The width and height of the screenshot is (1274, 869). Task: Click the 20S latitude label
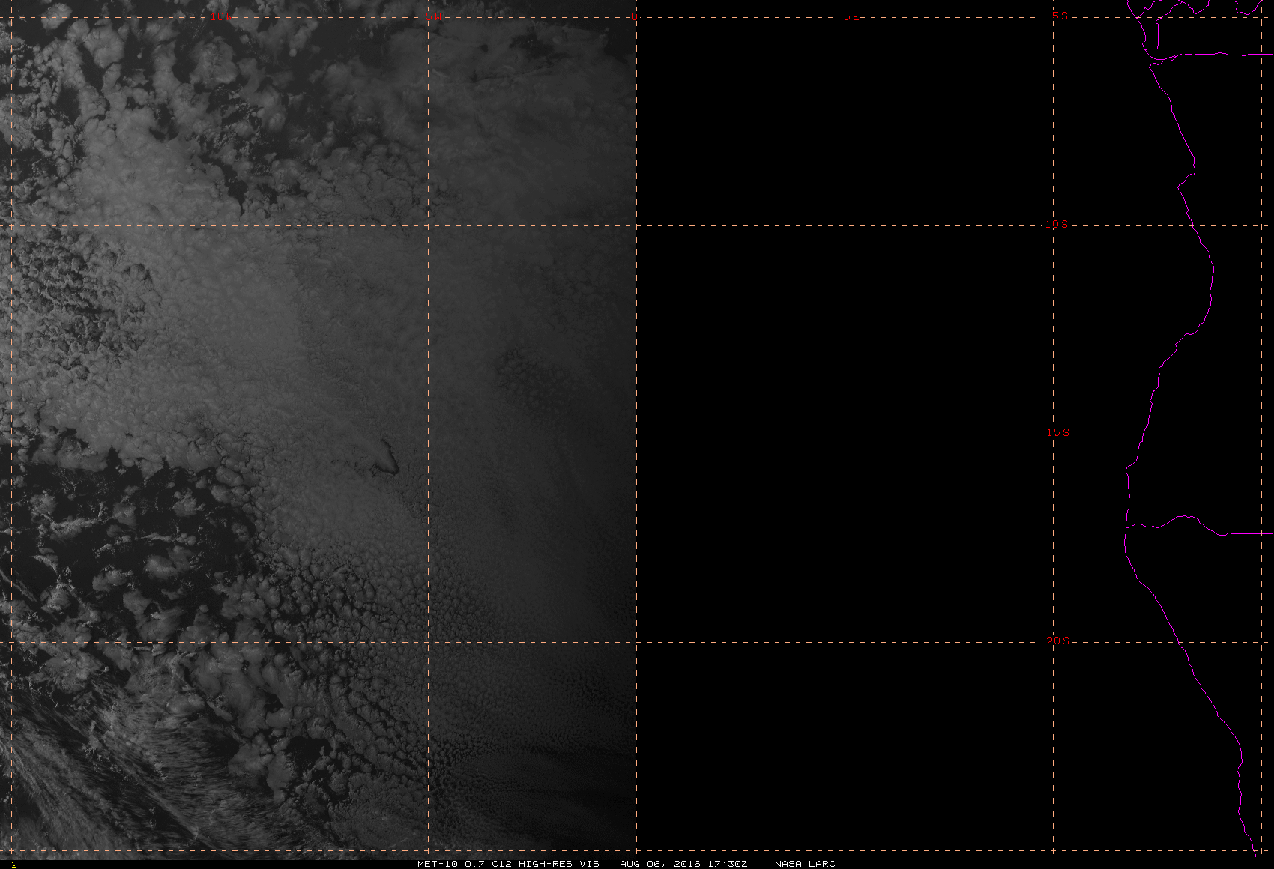coord(1057,641)
